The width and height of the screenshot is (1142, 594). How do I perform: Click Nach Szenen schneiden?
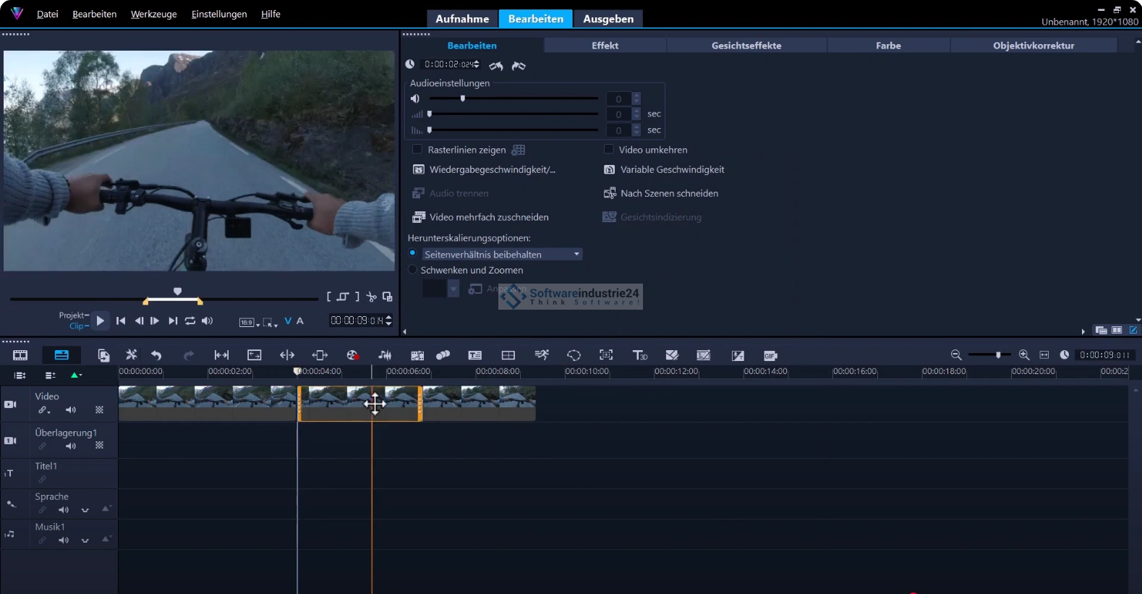[668, 194]
